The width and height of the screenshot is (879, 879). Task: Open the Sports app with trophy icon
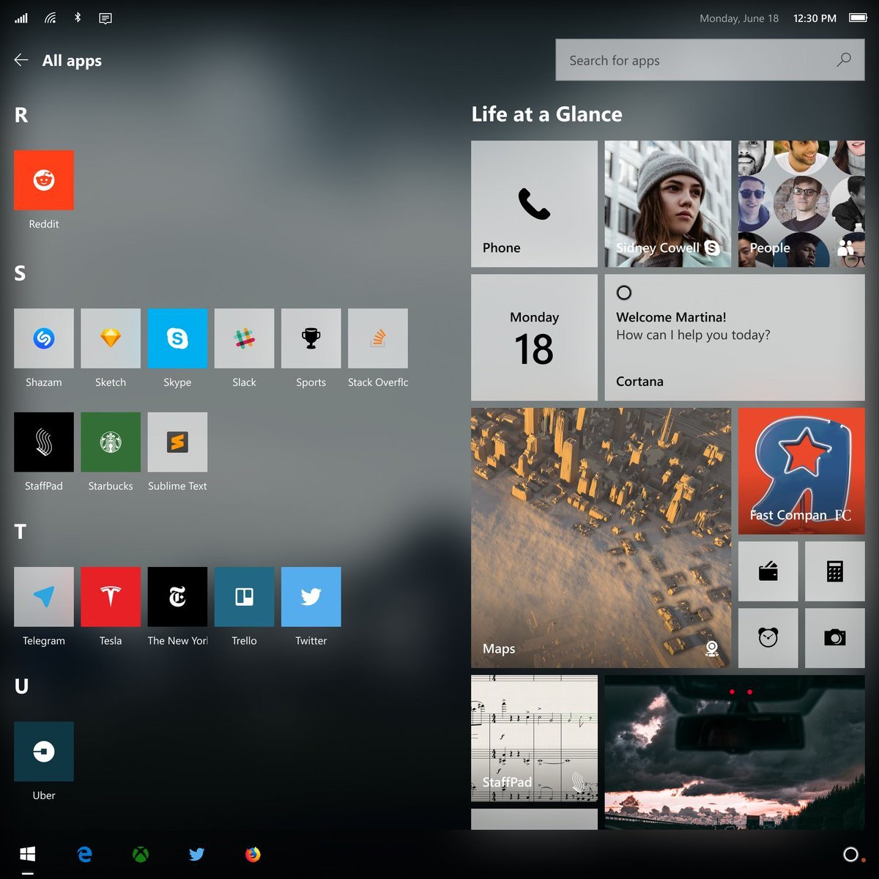pyautogui.click(x=311, y=338)
